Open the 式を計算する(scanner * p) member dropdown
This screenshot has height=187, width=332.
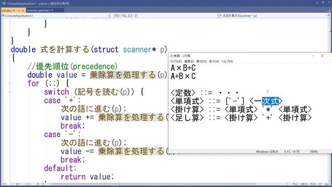pos(273,16)
